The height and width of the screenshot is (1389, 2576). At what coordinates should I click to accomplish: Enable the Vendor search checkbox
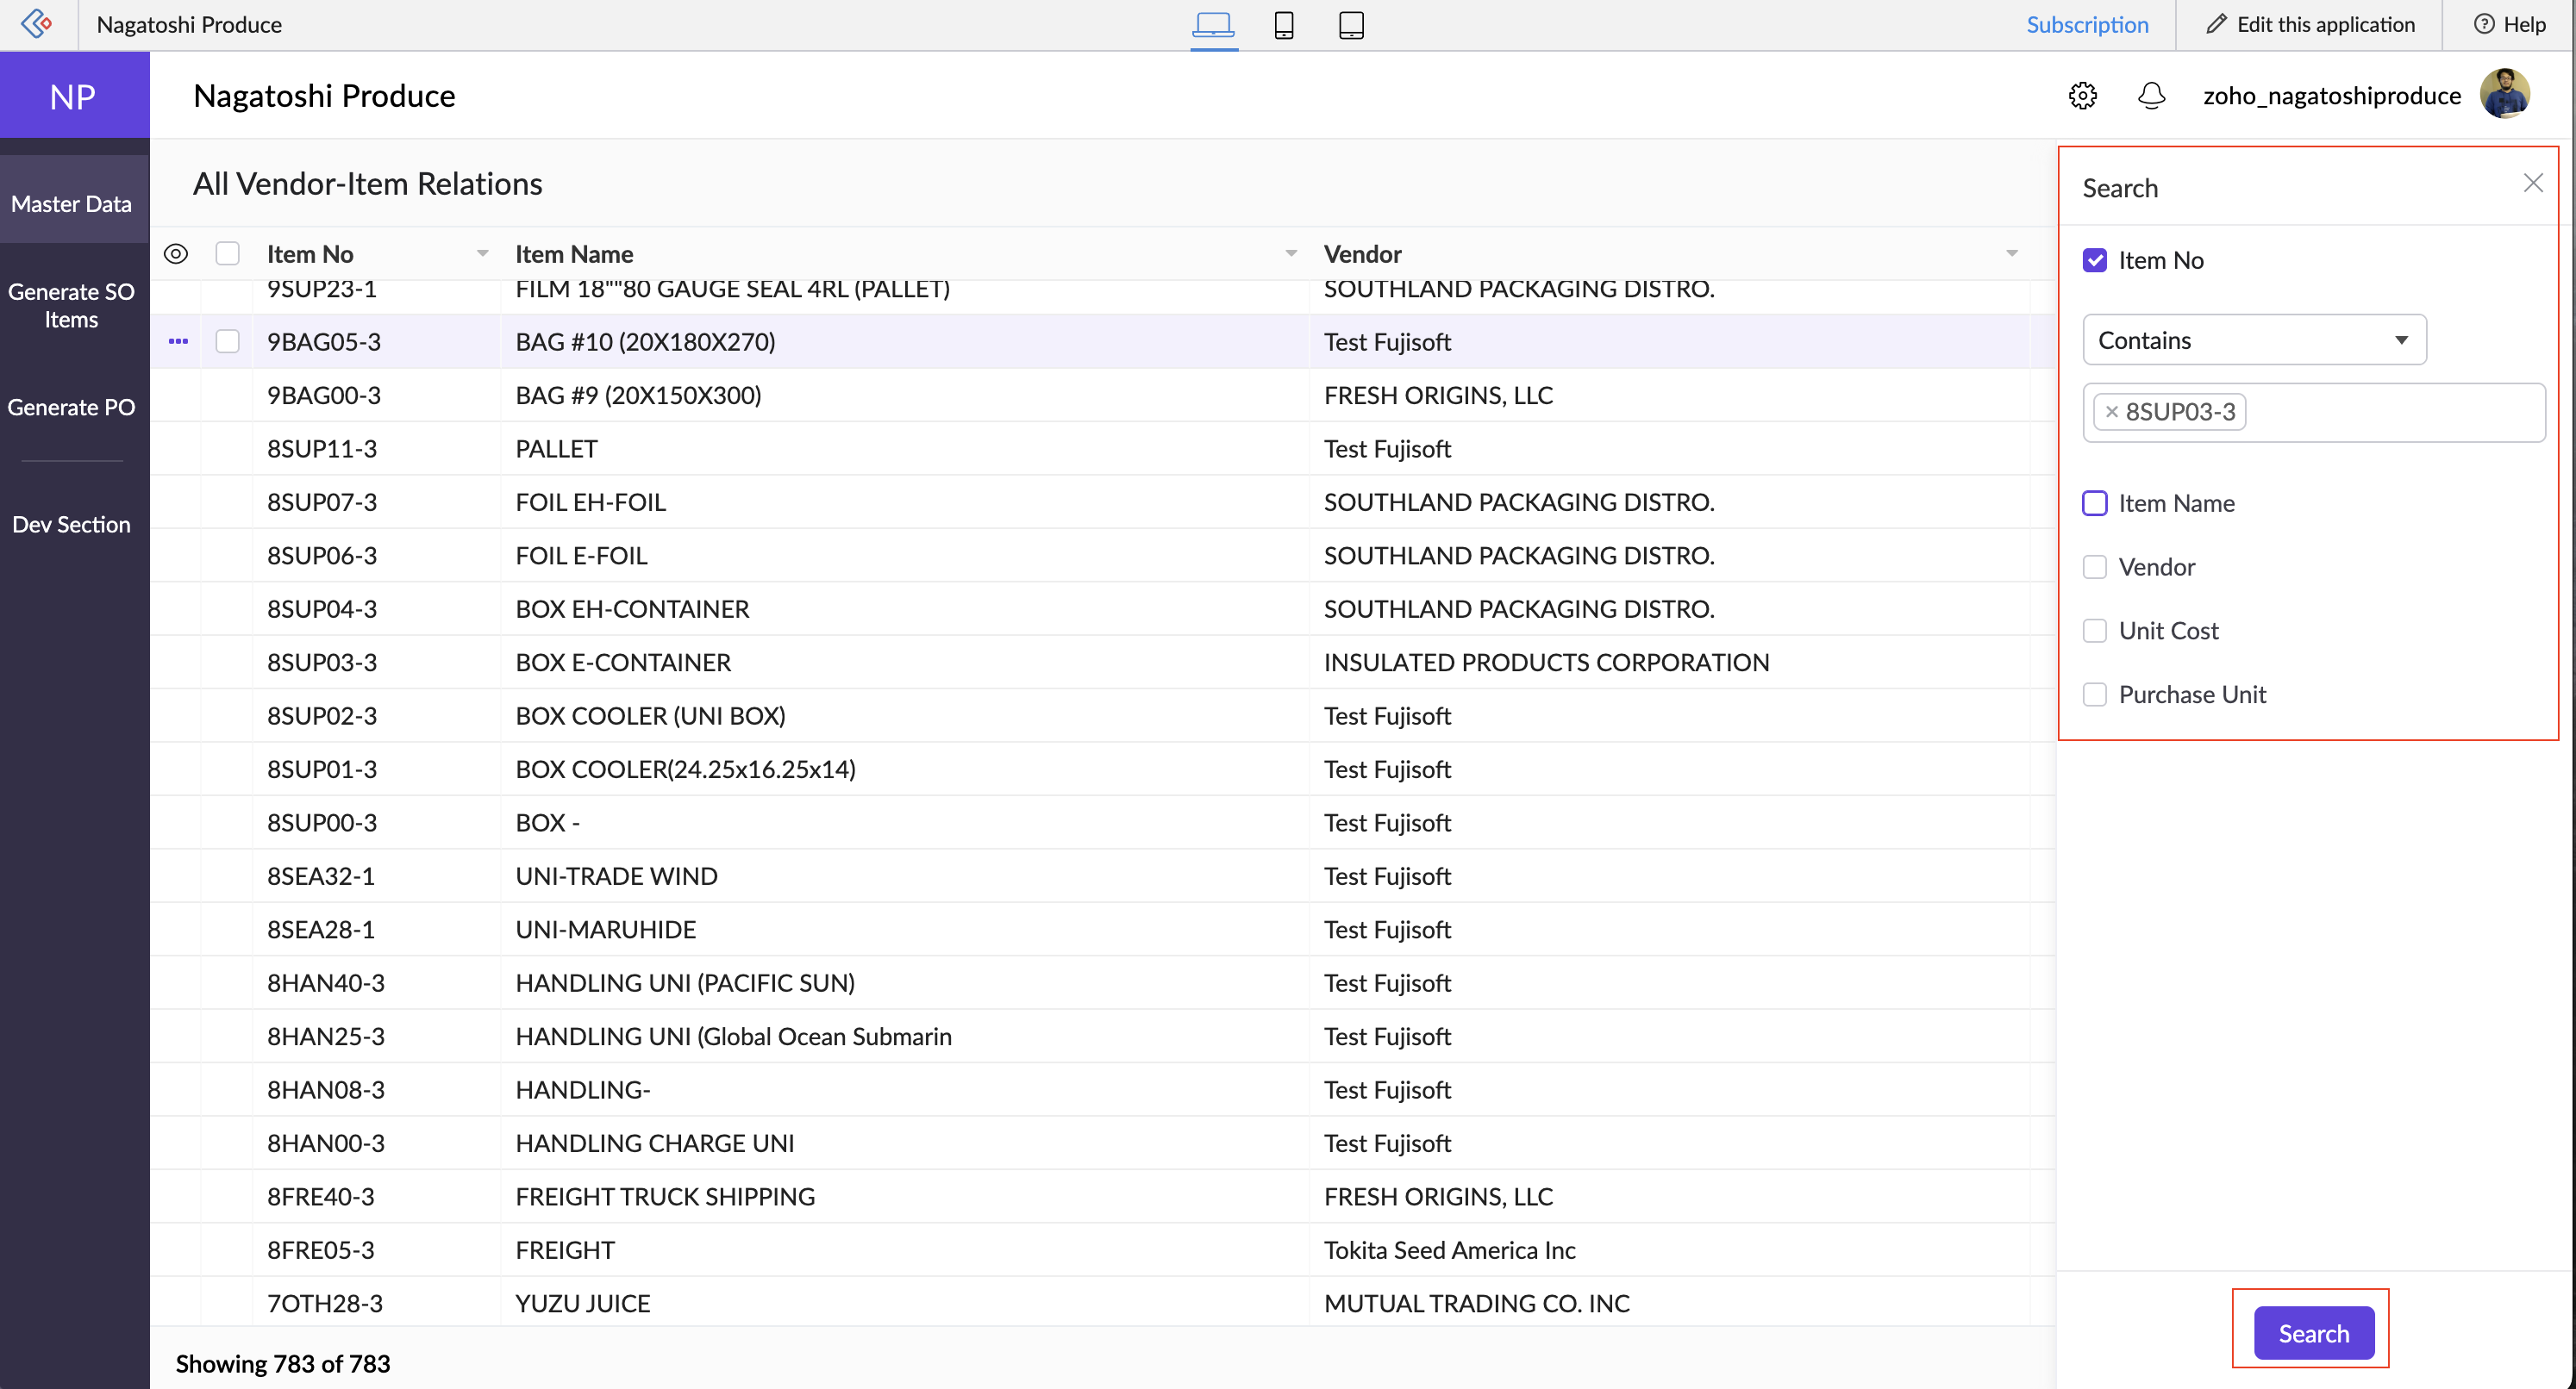(2094, 568)
